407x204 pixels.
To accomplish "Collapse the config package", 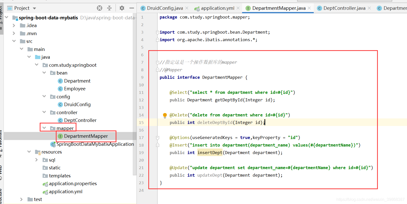I will [44, 96].
